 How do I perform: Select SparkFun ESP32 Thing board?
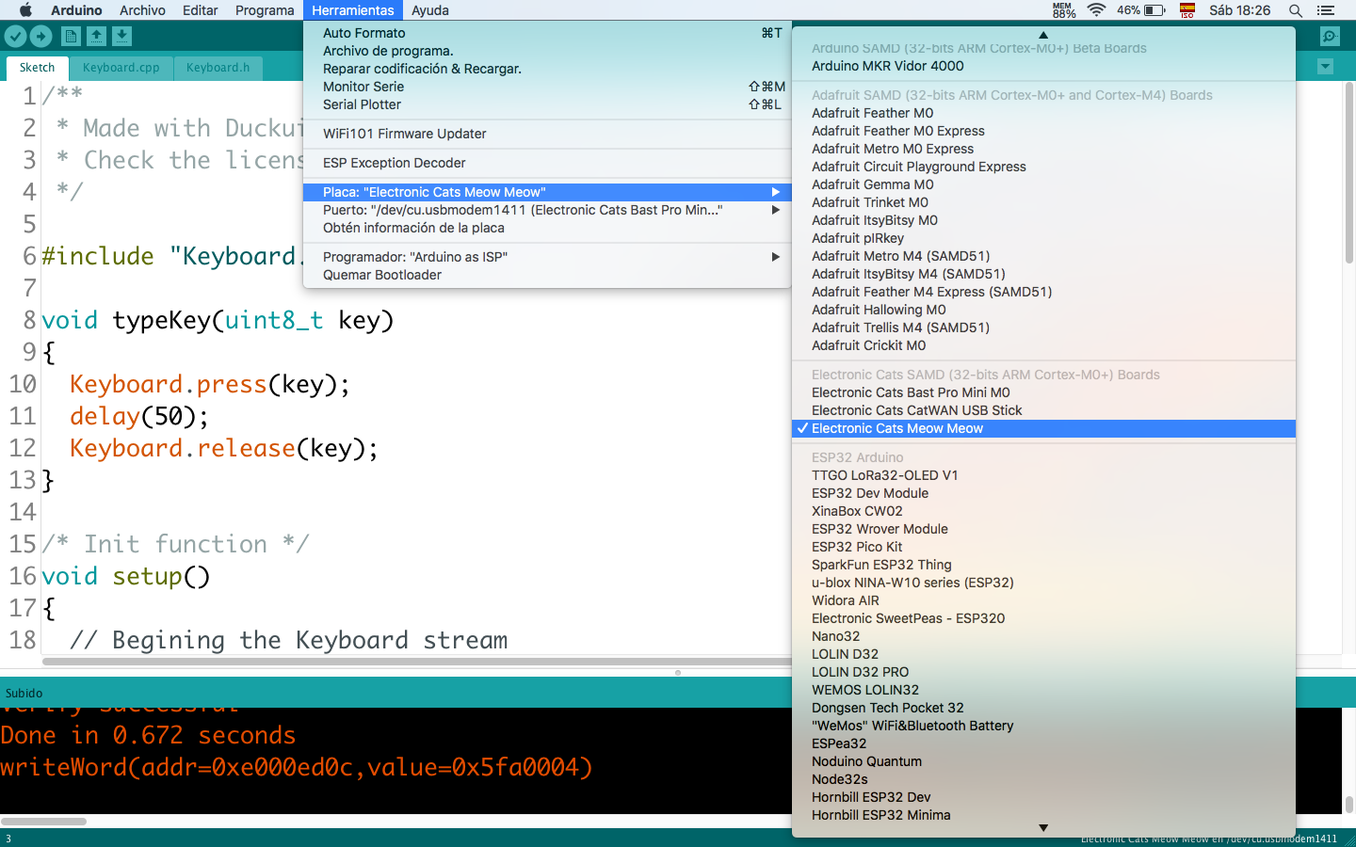click(x=1044, y=565)
